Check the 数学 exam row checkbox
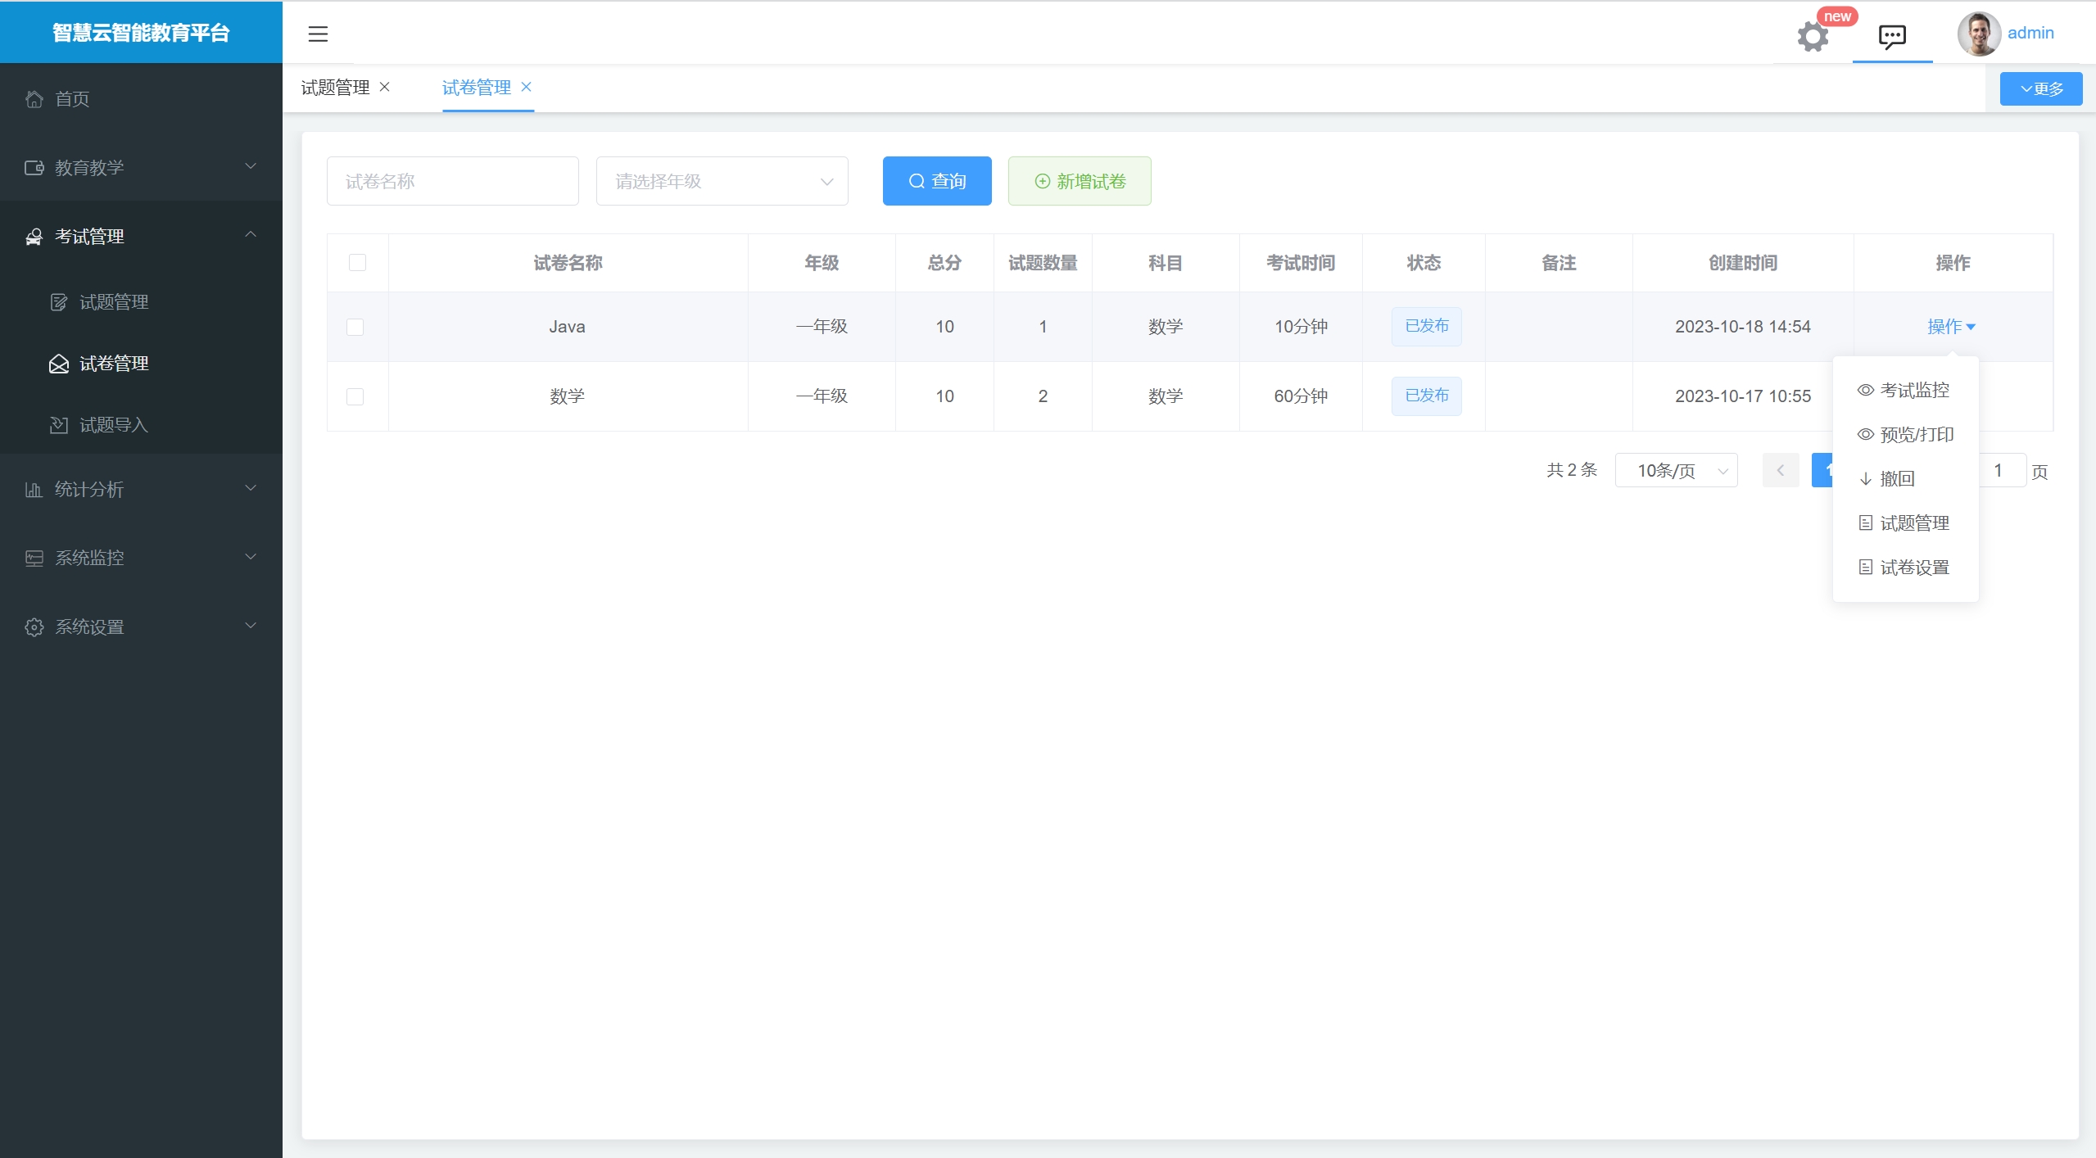The height and width of the screenshot is (1158, 2096). coord(355,396)
